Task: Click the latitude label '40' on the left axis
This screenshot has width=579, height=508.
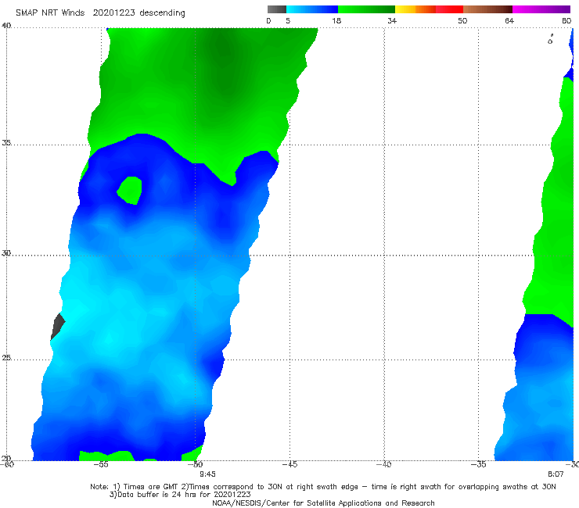Action: [6, 26]
